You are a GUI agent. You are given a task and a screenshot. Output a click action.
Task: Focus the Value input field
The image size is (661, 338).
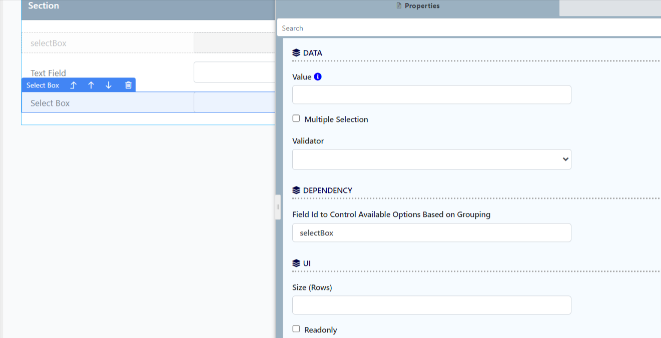pos(431,94)
